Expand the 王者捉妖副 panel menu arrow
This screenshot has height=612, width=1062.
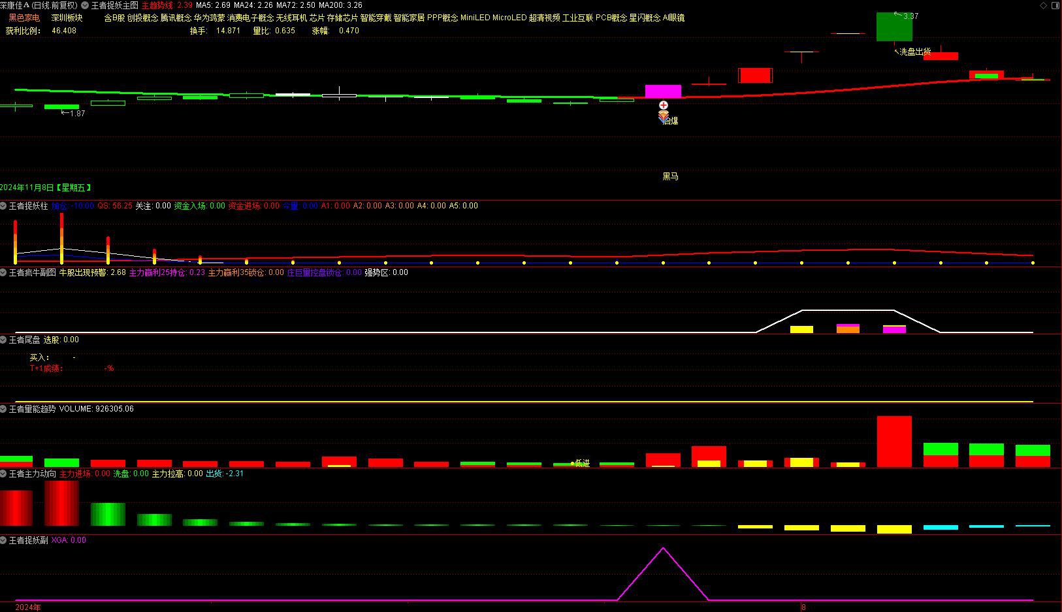3,540
